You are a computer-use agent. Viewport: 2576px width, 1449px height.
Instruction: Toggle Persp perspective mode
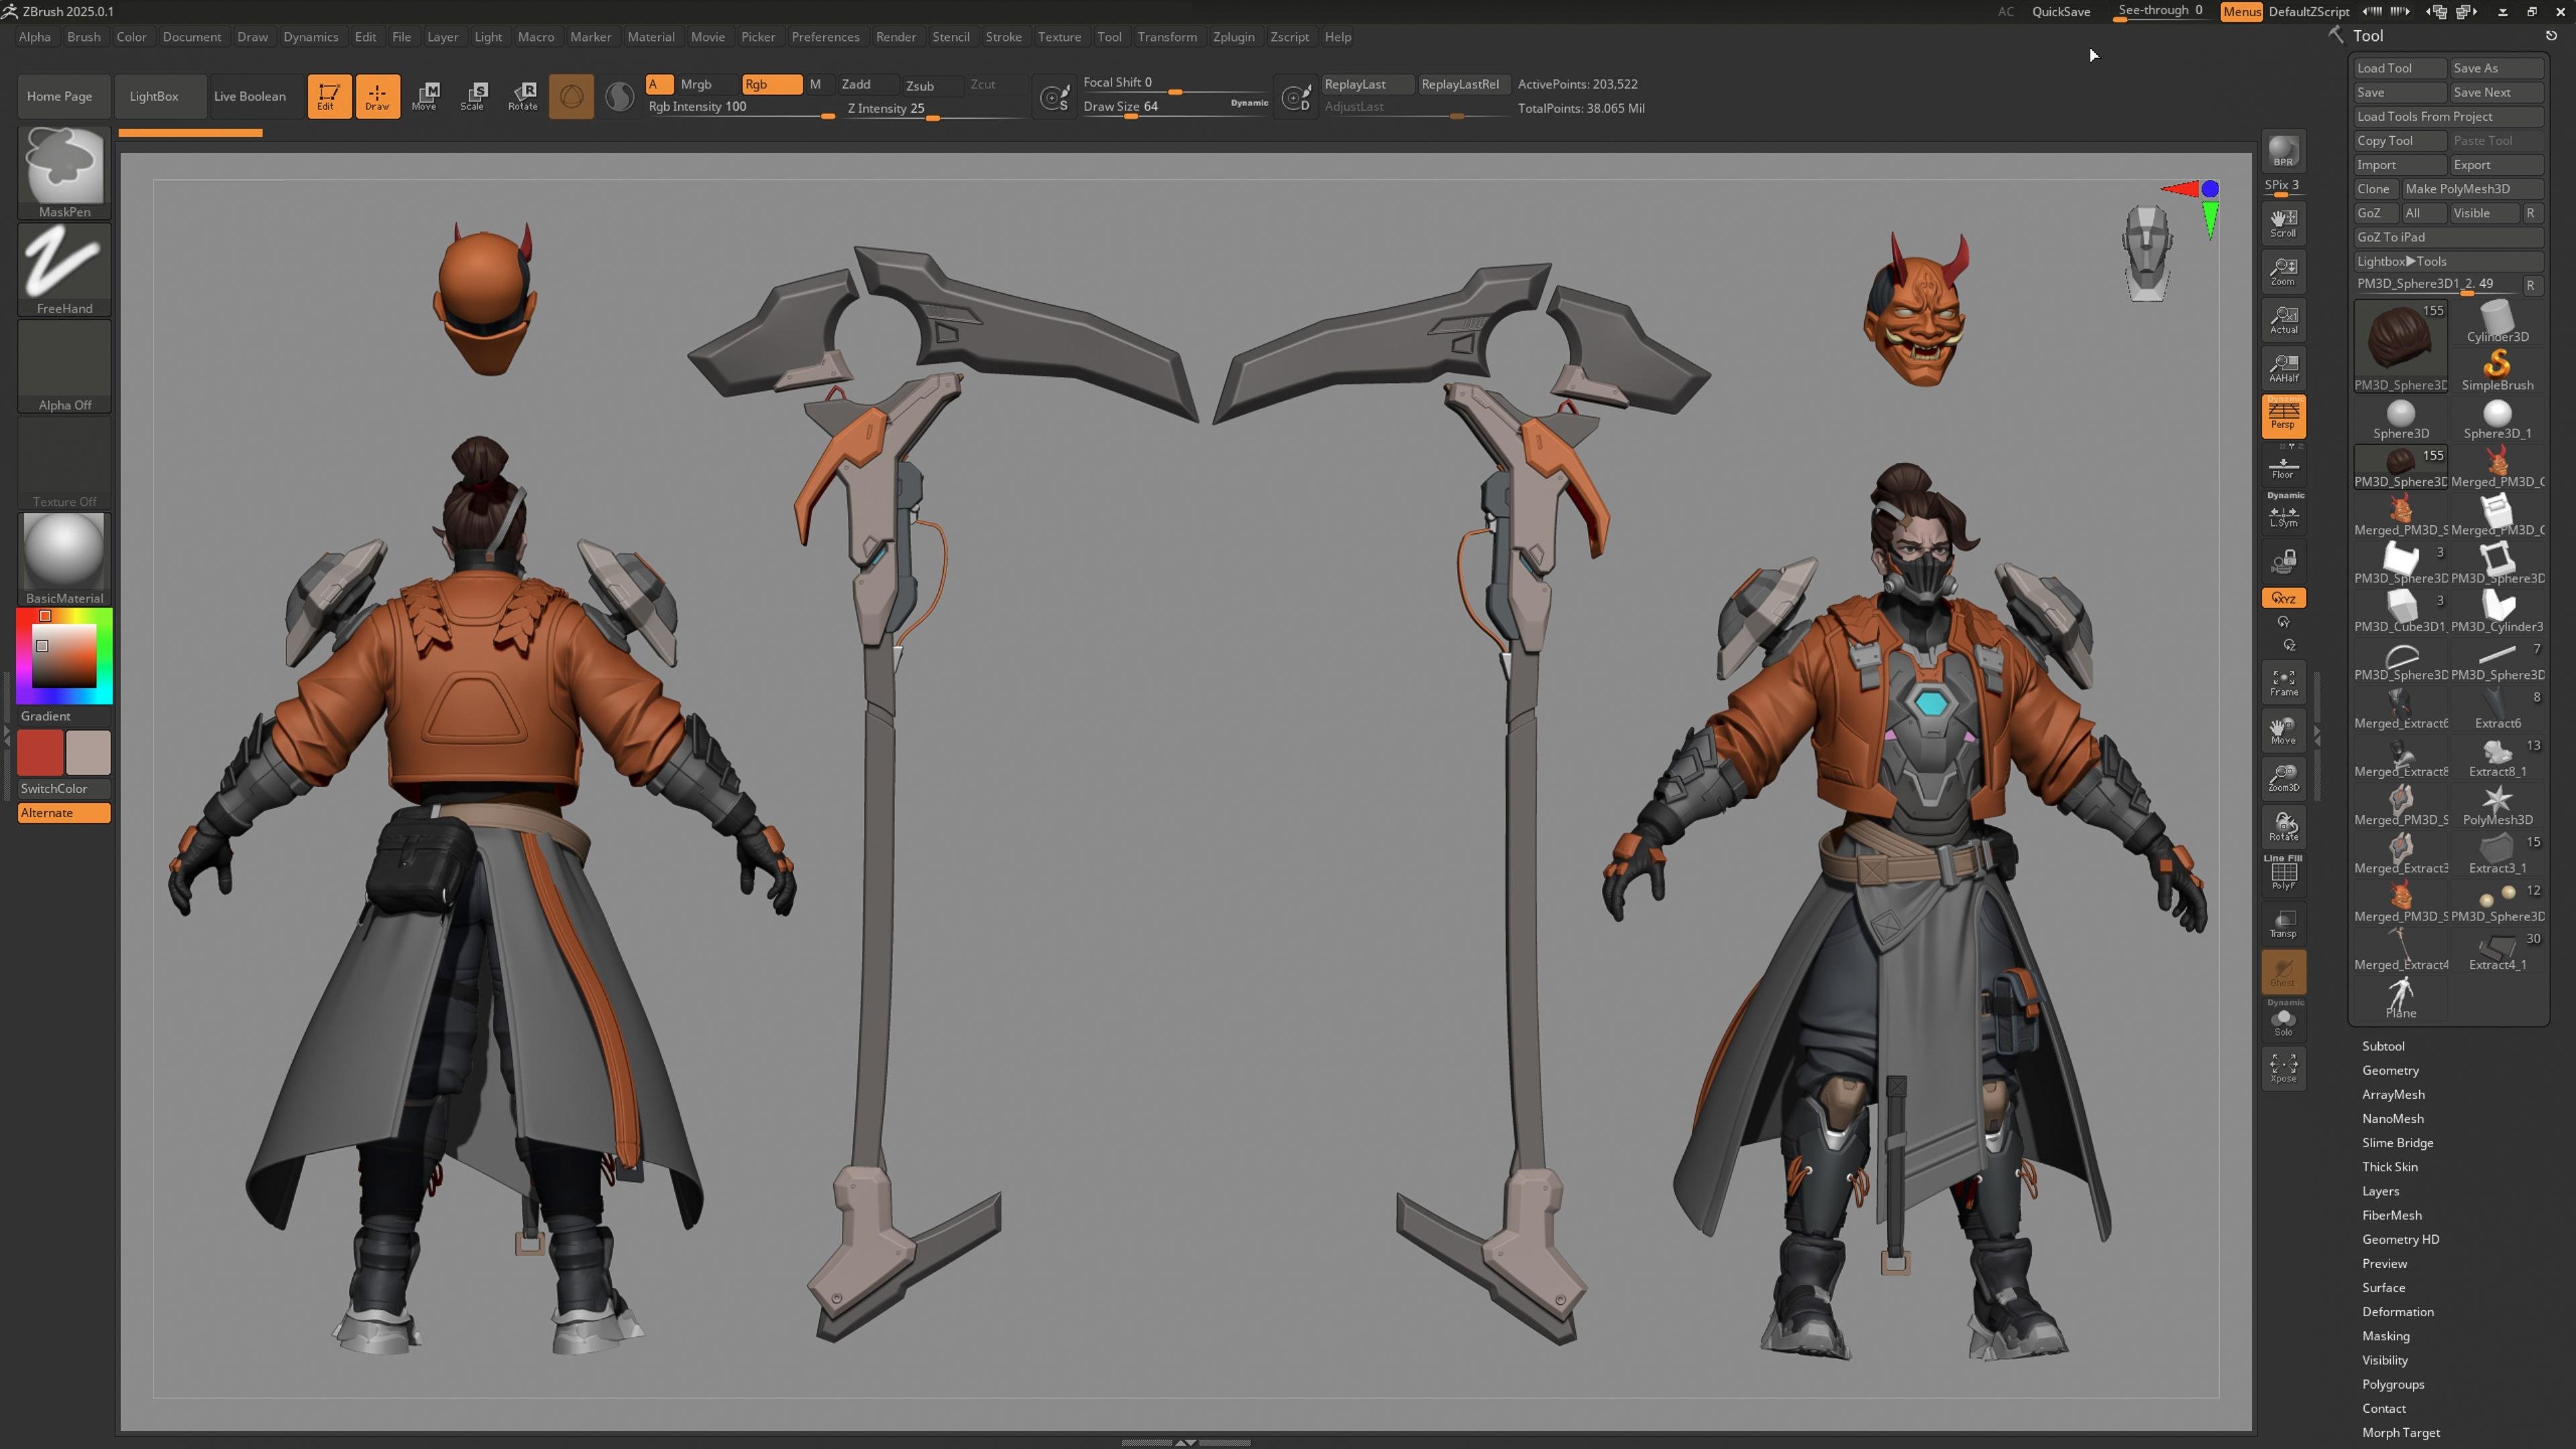click(x=2284, y=416)
